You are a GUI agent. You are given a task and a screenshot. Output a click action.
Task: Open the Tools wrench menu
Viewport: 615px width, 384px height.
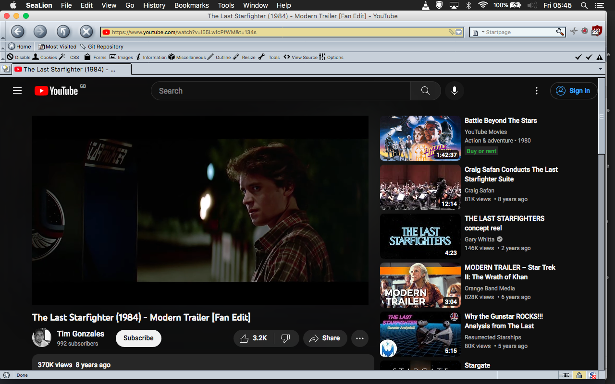pyautogui.click(x=269, y=57)
